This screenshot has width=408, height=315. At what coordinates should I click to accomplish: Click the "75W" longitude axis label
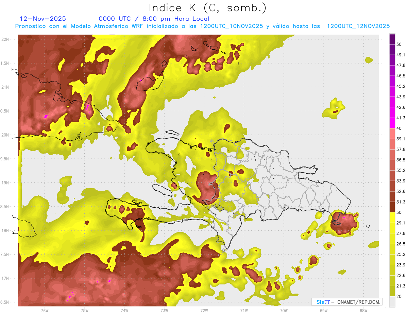click(x=84, y=310)
